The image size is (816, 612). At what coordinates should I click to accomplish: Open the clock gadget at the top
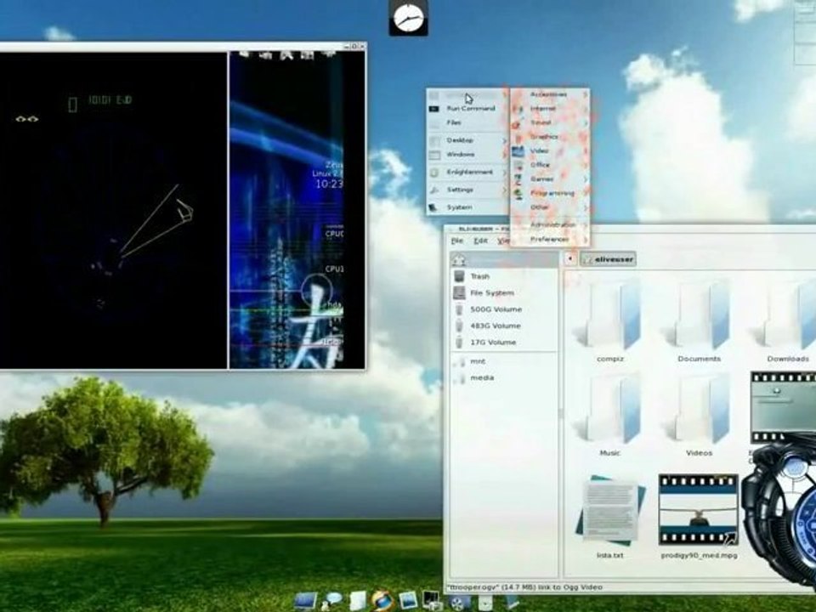pyautogui.click(x=409, y=18)
